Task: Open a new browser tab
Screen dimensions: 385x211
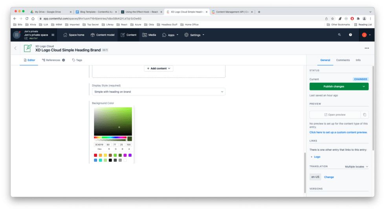Action: tap(259, 12)
